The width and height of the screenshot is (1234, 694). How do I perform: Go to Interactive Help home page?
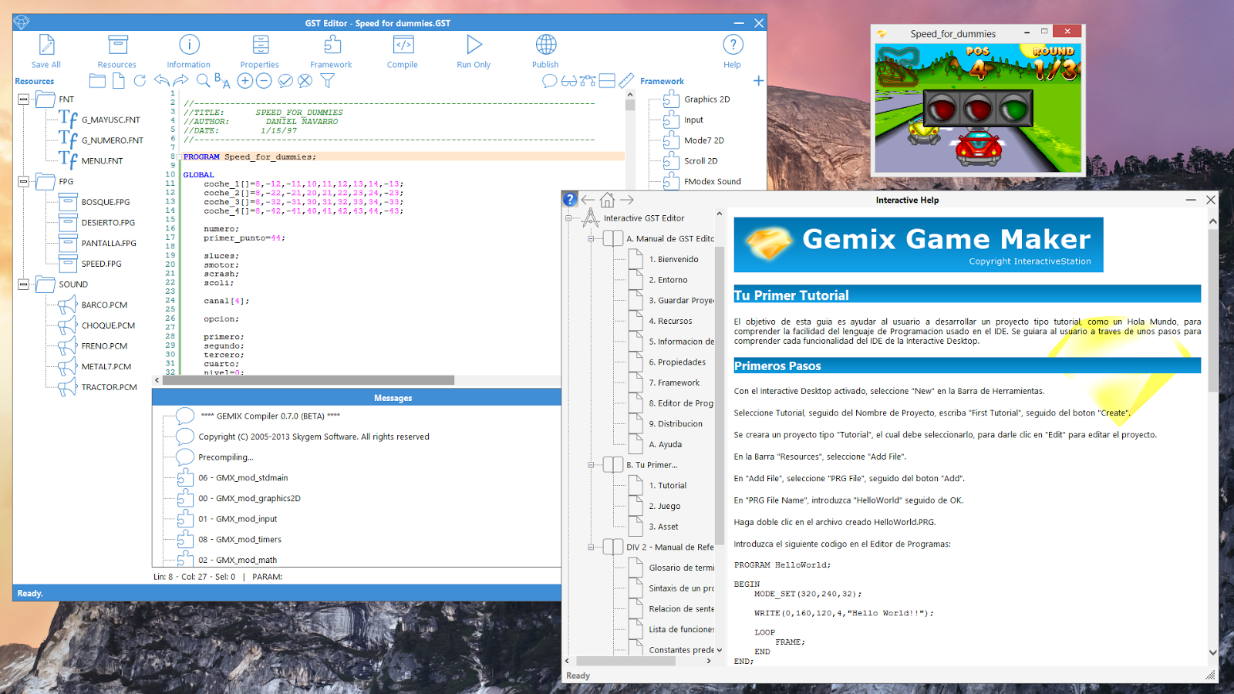tap(608, 200)
